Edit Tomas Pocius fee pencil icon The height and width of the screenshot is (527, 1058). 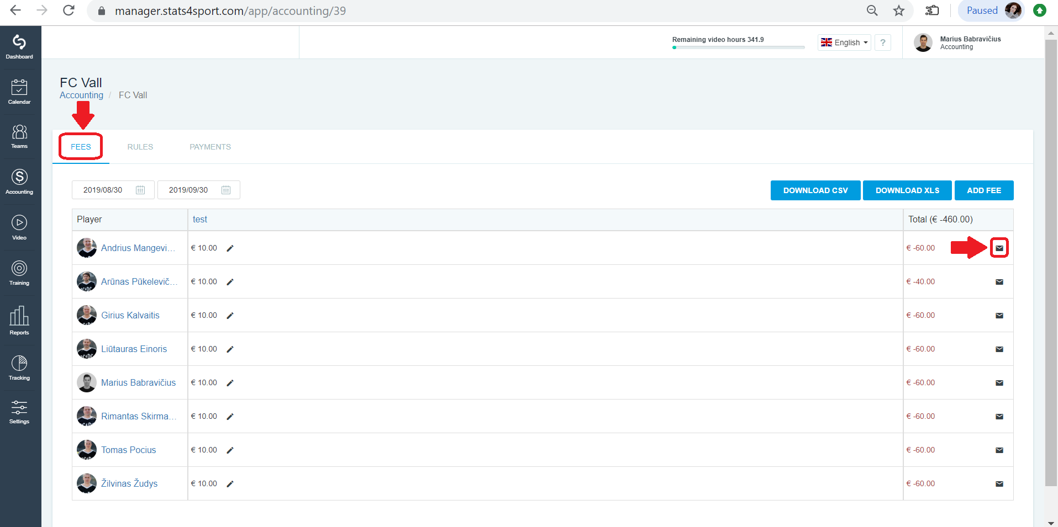[230, 450]
